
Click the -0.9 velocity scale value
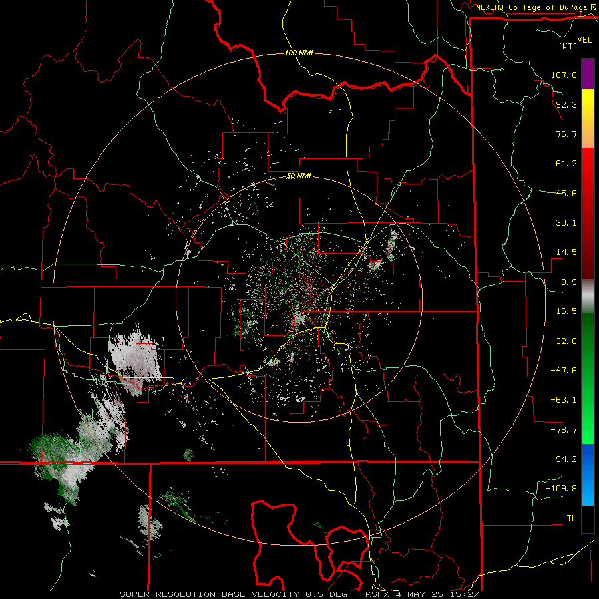566,282
